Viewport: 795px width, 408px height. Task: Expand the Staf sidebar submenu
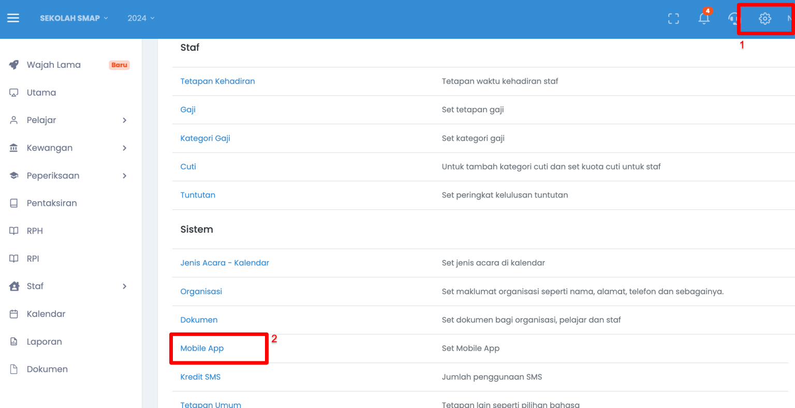pos(124,286)
